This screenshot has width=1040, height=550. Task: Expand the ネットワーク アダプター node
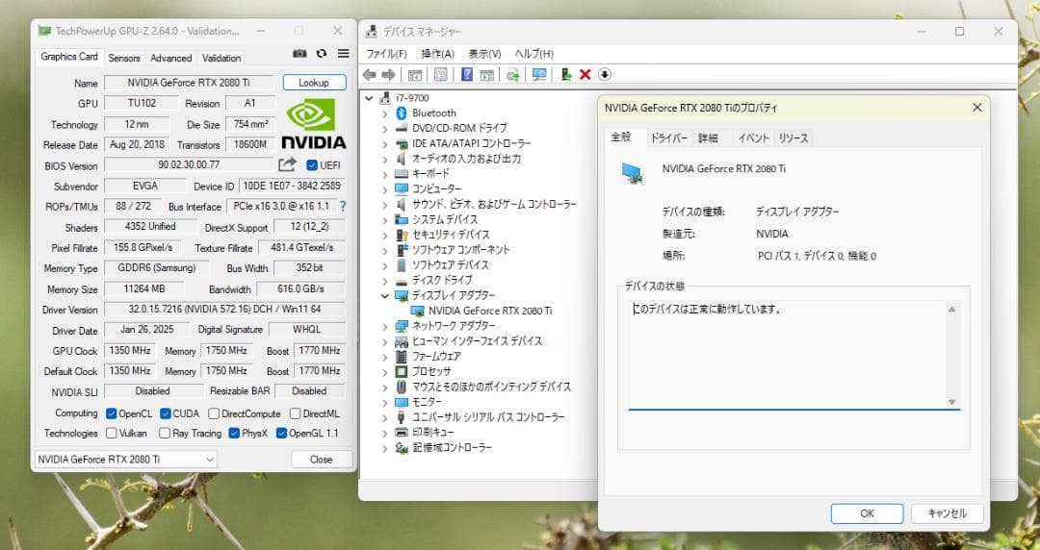click(x=384, y=326)
